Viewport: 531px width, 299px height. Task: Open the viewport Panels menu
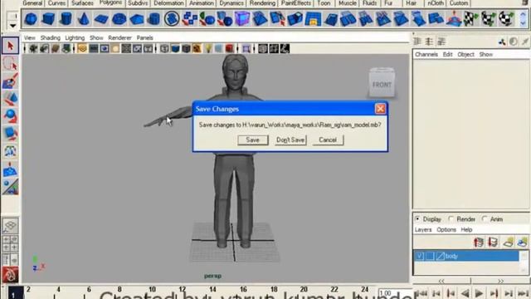[x=145, y=37]
